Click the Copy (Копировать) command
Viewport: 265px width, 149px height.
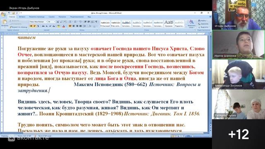(15, 24)
